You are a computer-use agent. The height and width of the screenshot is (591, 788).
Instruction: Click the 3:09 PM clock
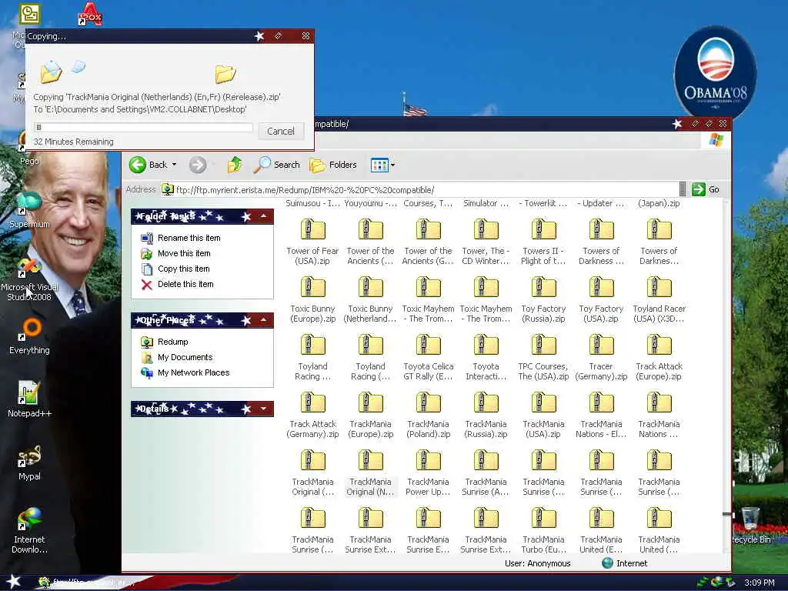coord(759,583)
